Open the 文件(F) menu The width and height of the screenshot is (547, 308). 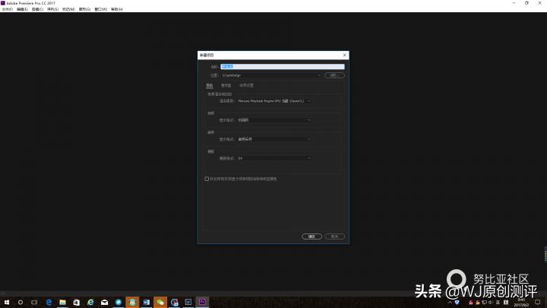click(x=7, y=9)
